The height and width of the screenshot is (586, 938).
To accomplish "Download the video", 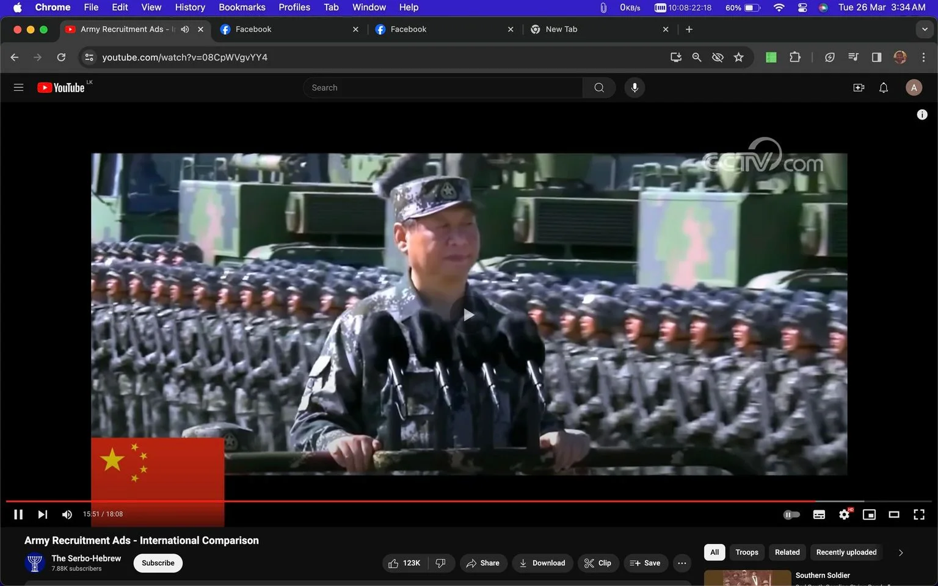I will pyautogui.click(x=542, y=563).
